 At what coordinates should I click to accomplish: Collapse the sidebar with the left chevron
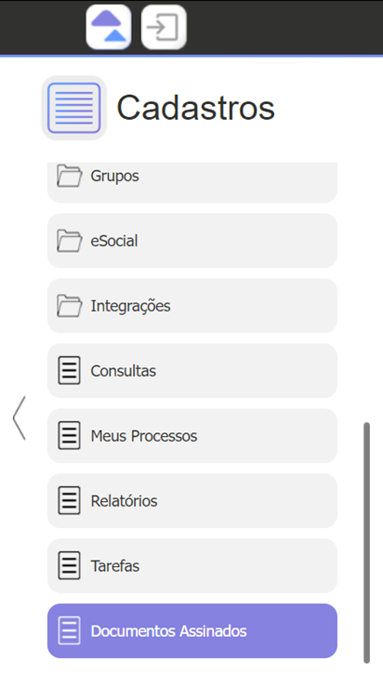pos(20,417)
